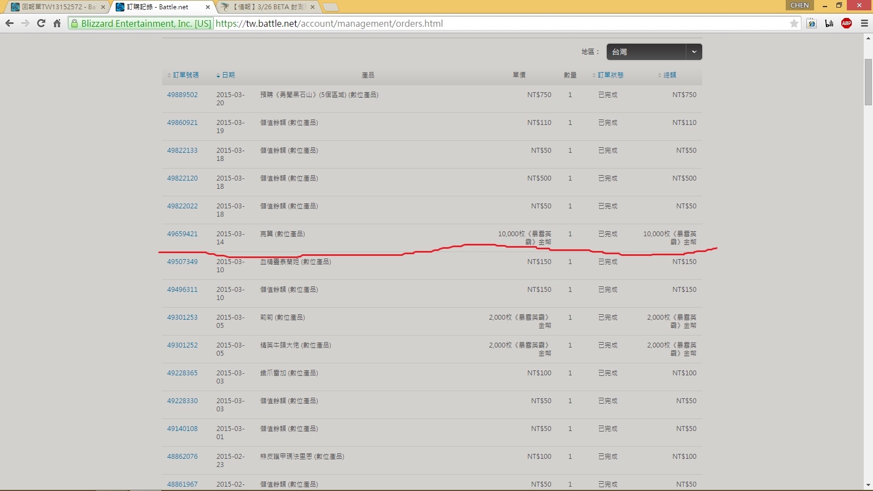This screenshot has height=491, width=873.
Task: Open the 台灣 region dropdown
Action: (x=654, y=52)
